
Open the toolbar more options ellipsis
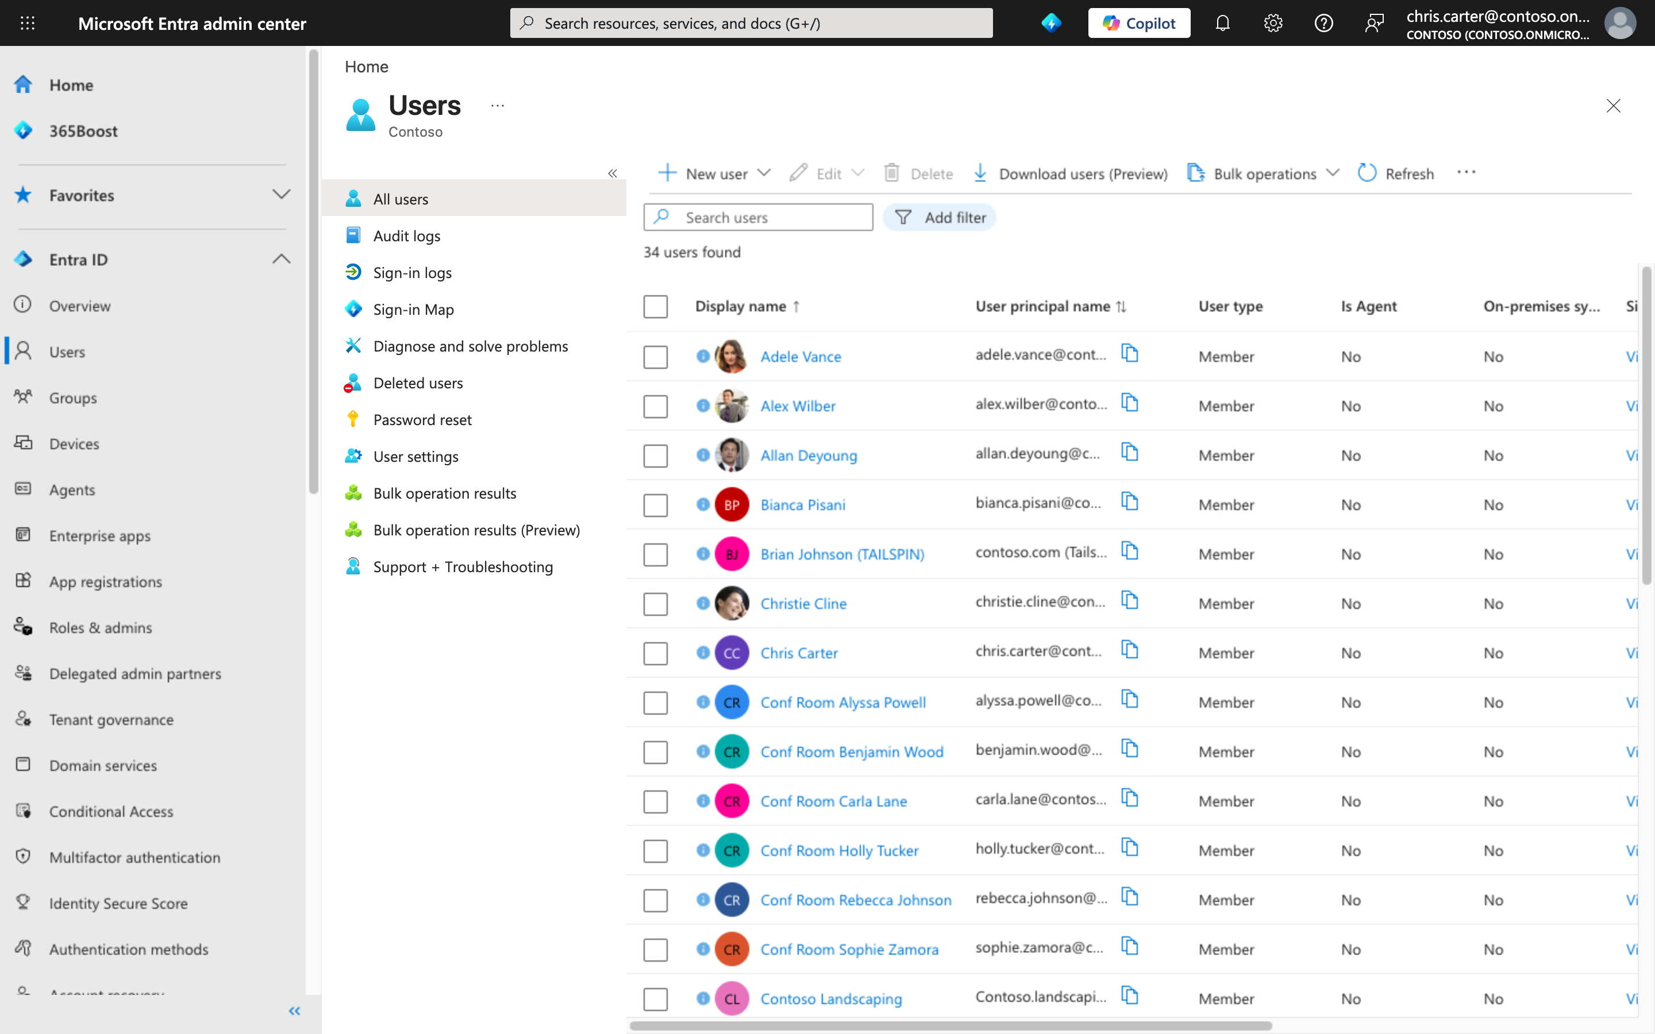click(x=1467, y=172)
